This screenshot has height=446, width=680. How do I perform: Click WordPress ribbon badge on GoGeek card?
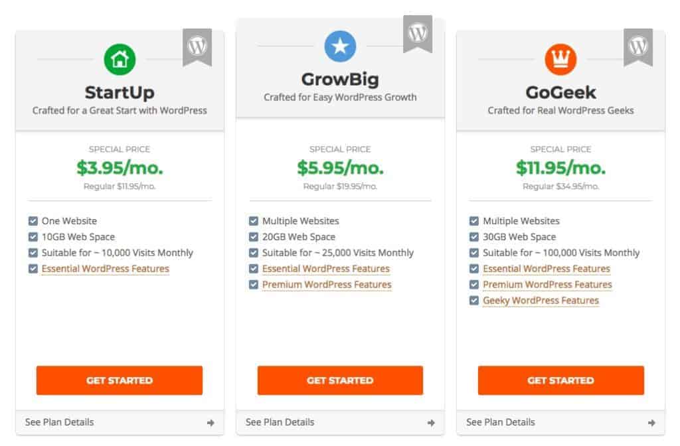point(638,47)
